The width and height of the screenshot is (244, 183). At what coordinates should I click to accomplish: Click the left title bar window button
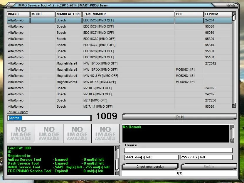[x=228, y=5]
